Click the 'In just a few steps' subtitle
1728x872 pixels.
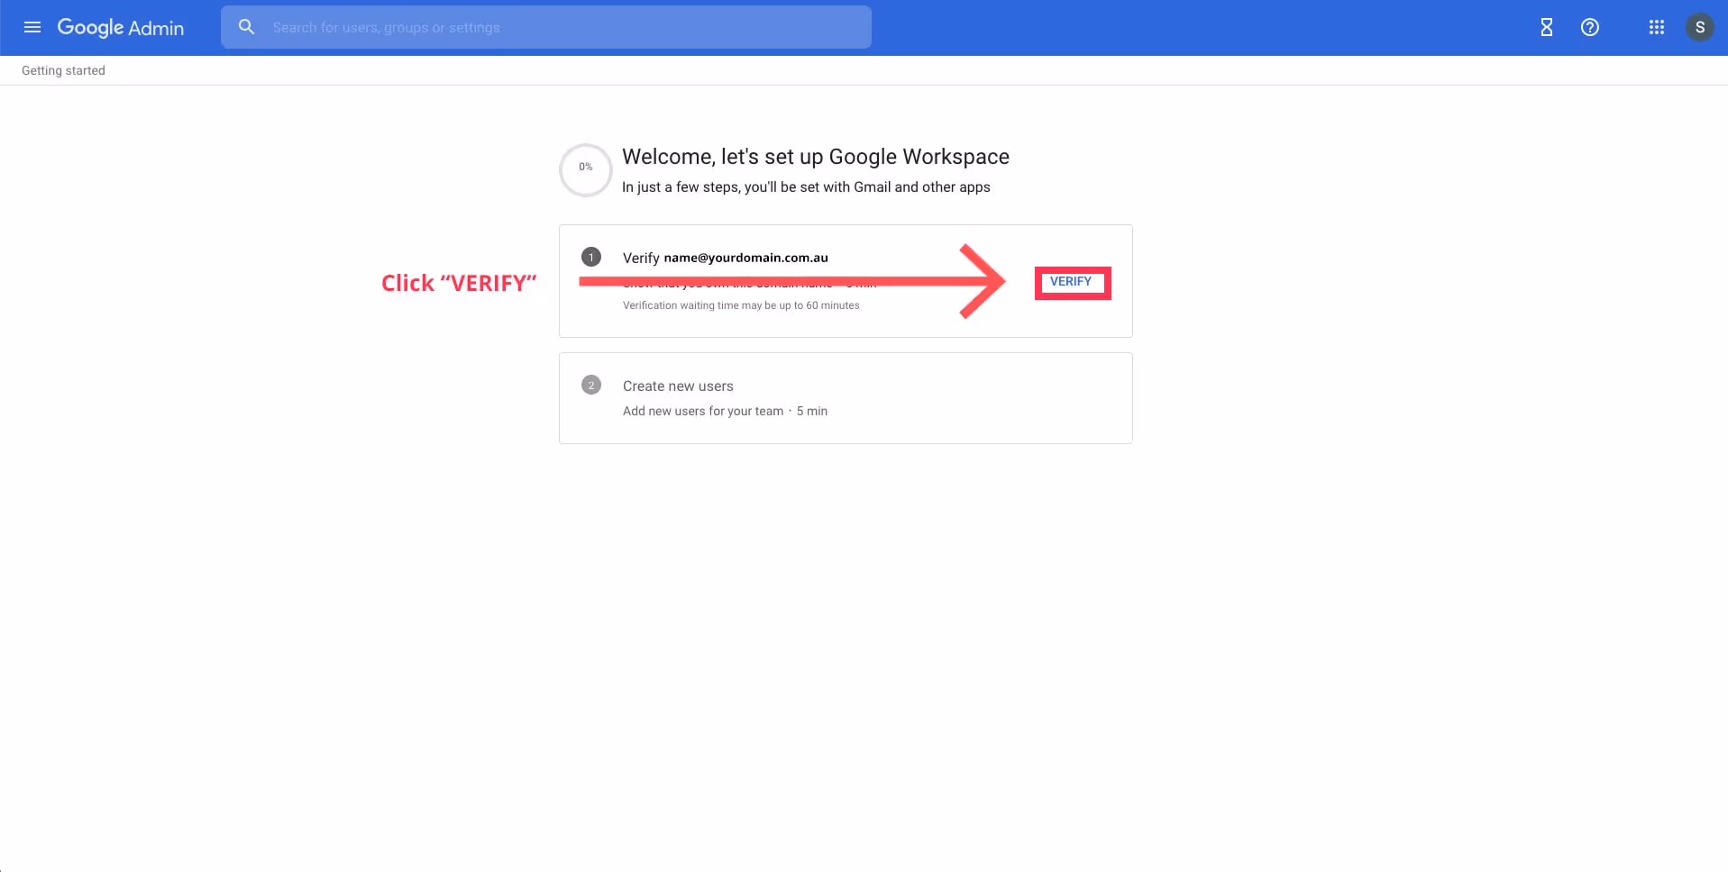806,187
